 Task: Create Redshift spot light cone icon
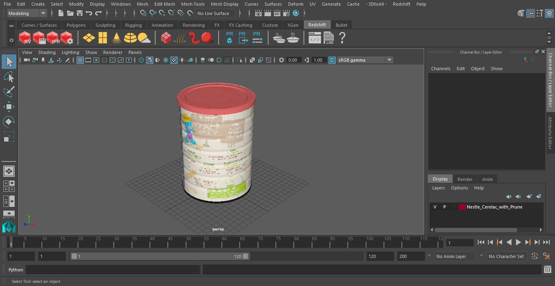tap(117, 38)
